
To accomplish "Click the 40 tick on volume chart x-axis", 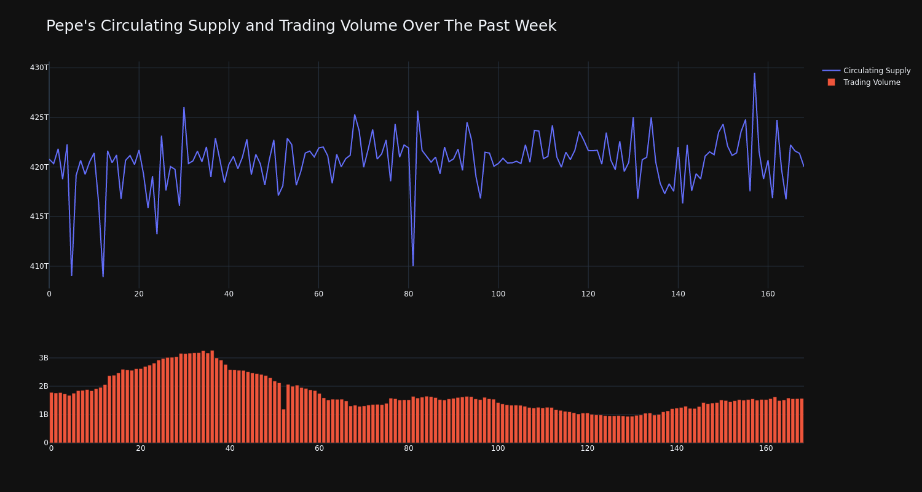I will (x=230, y=449).
